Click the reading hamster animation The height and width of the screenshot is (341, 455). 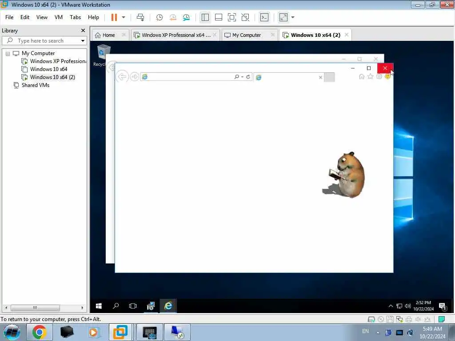point(344,175)
